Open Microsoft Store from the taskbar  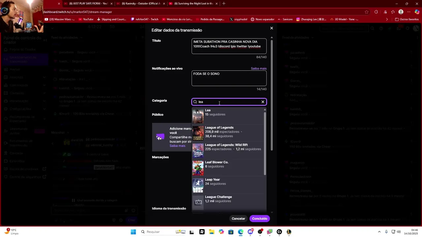[x=231, y=232]
